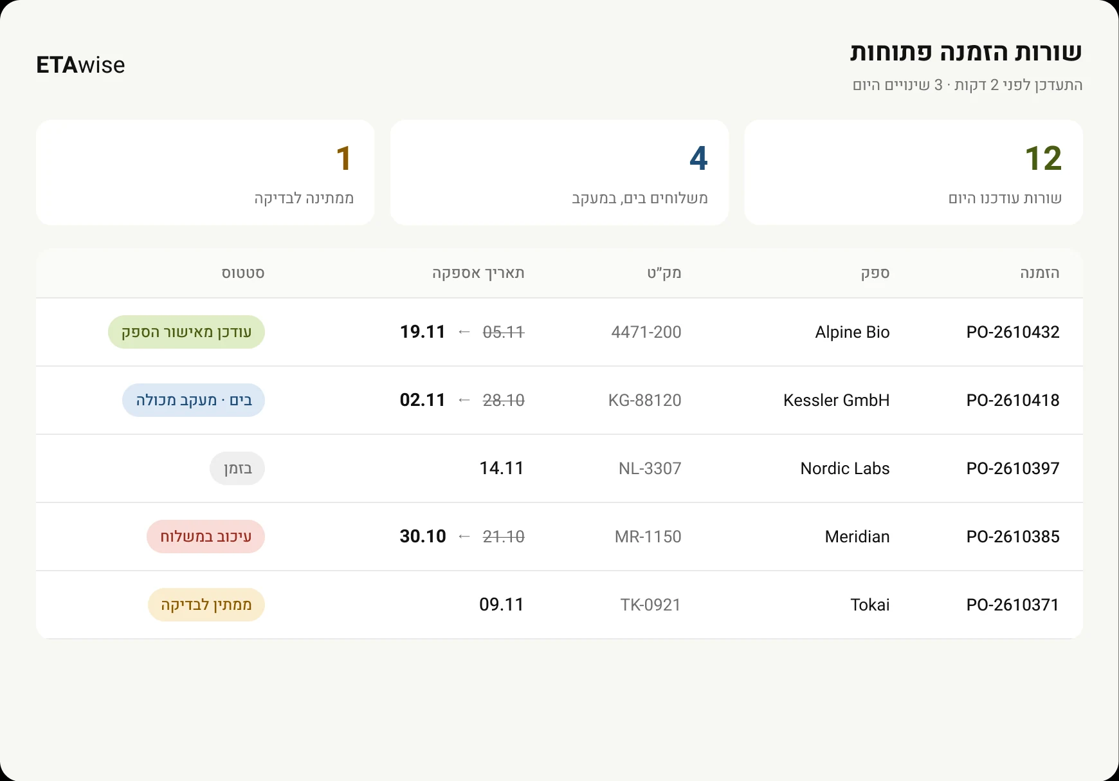Open order PO-2610371
The width and height of the screenshot is (1119, 781).
click(1013, 605)
